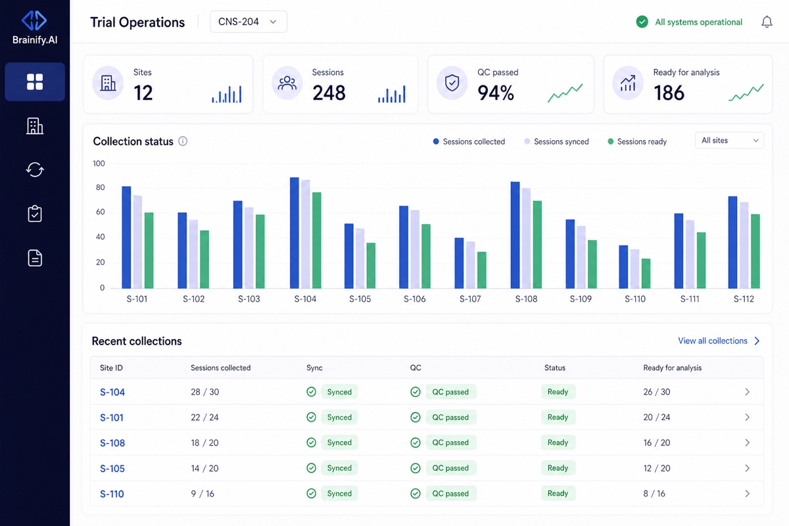
Task: Open the dashboard grid icon in sidebar
Action: pos(35,82)
